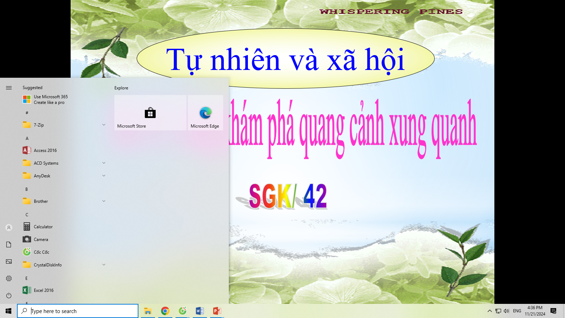Open the Microsoft Store tile

150,113
